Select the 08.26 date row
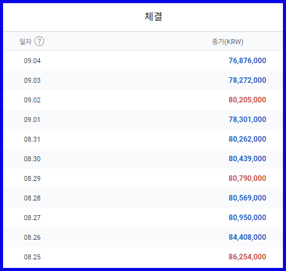Viewport: 286px width, 271px height. (x=143, y=237)
